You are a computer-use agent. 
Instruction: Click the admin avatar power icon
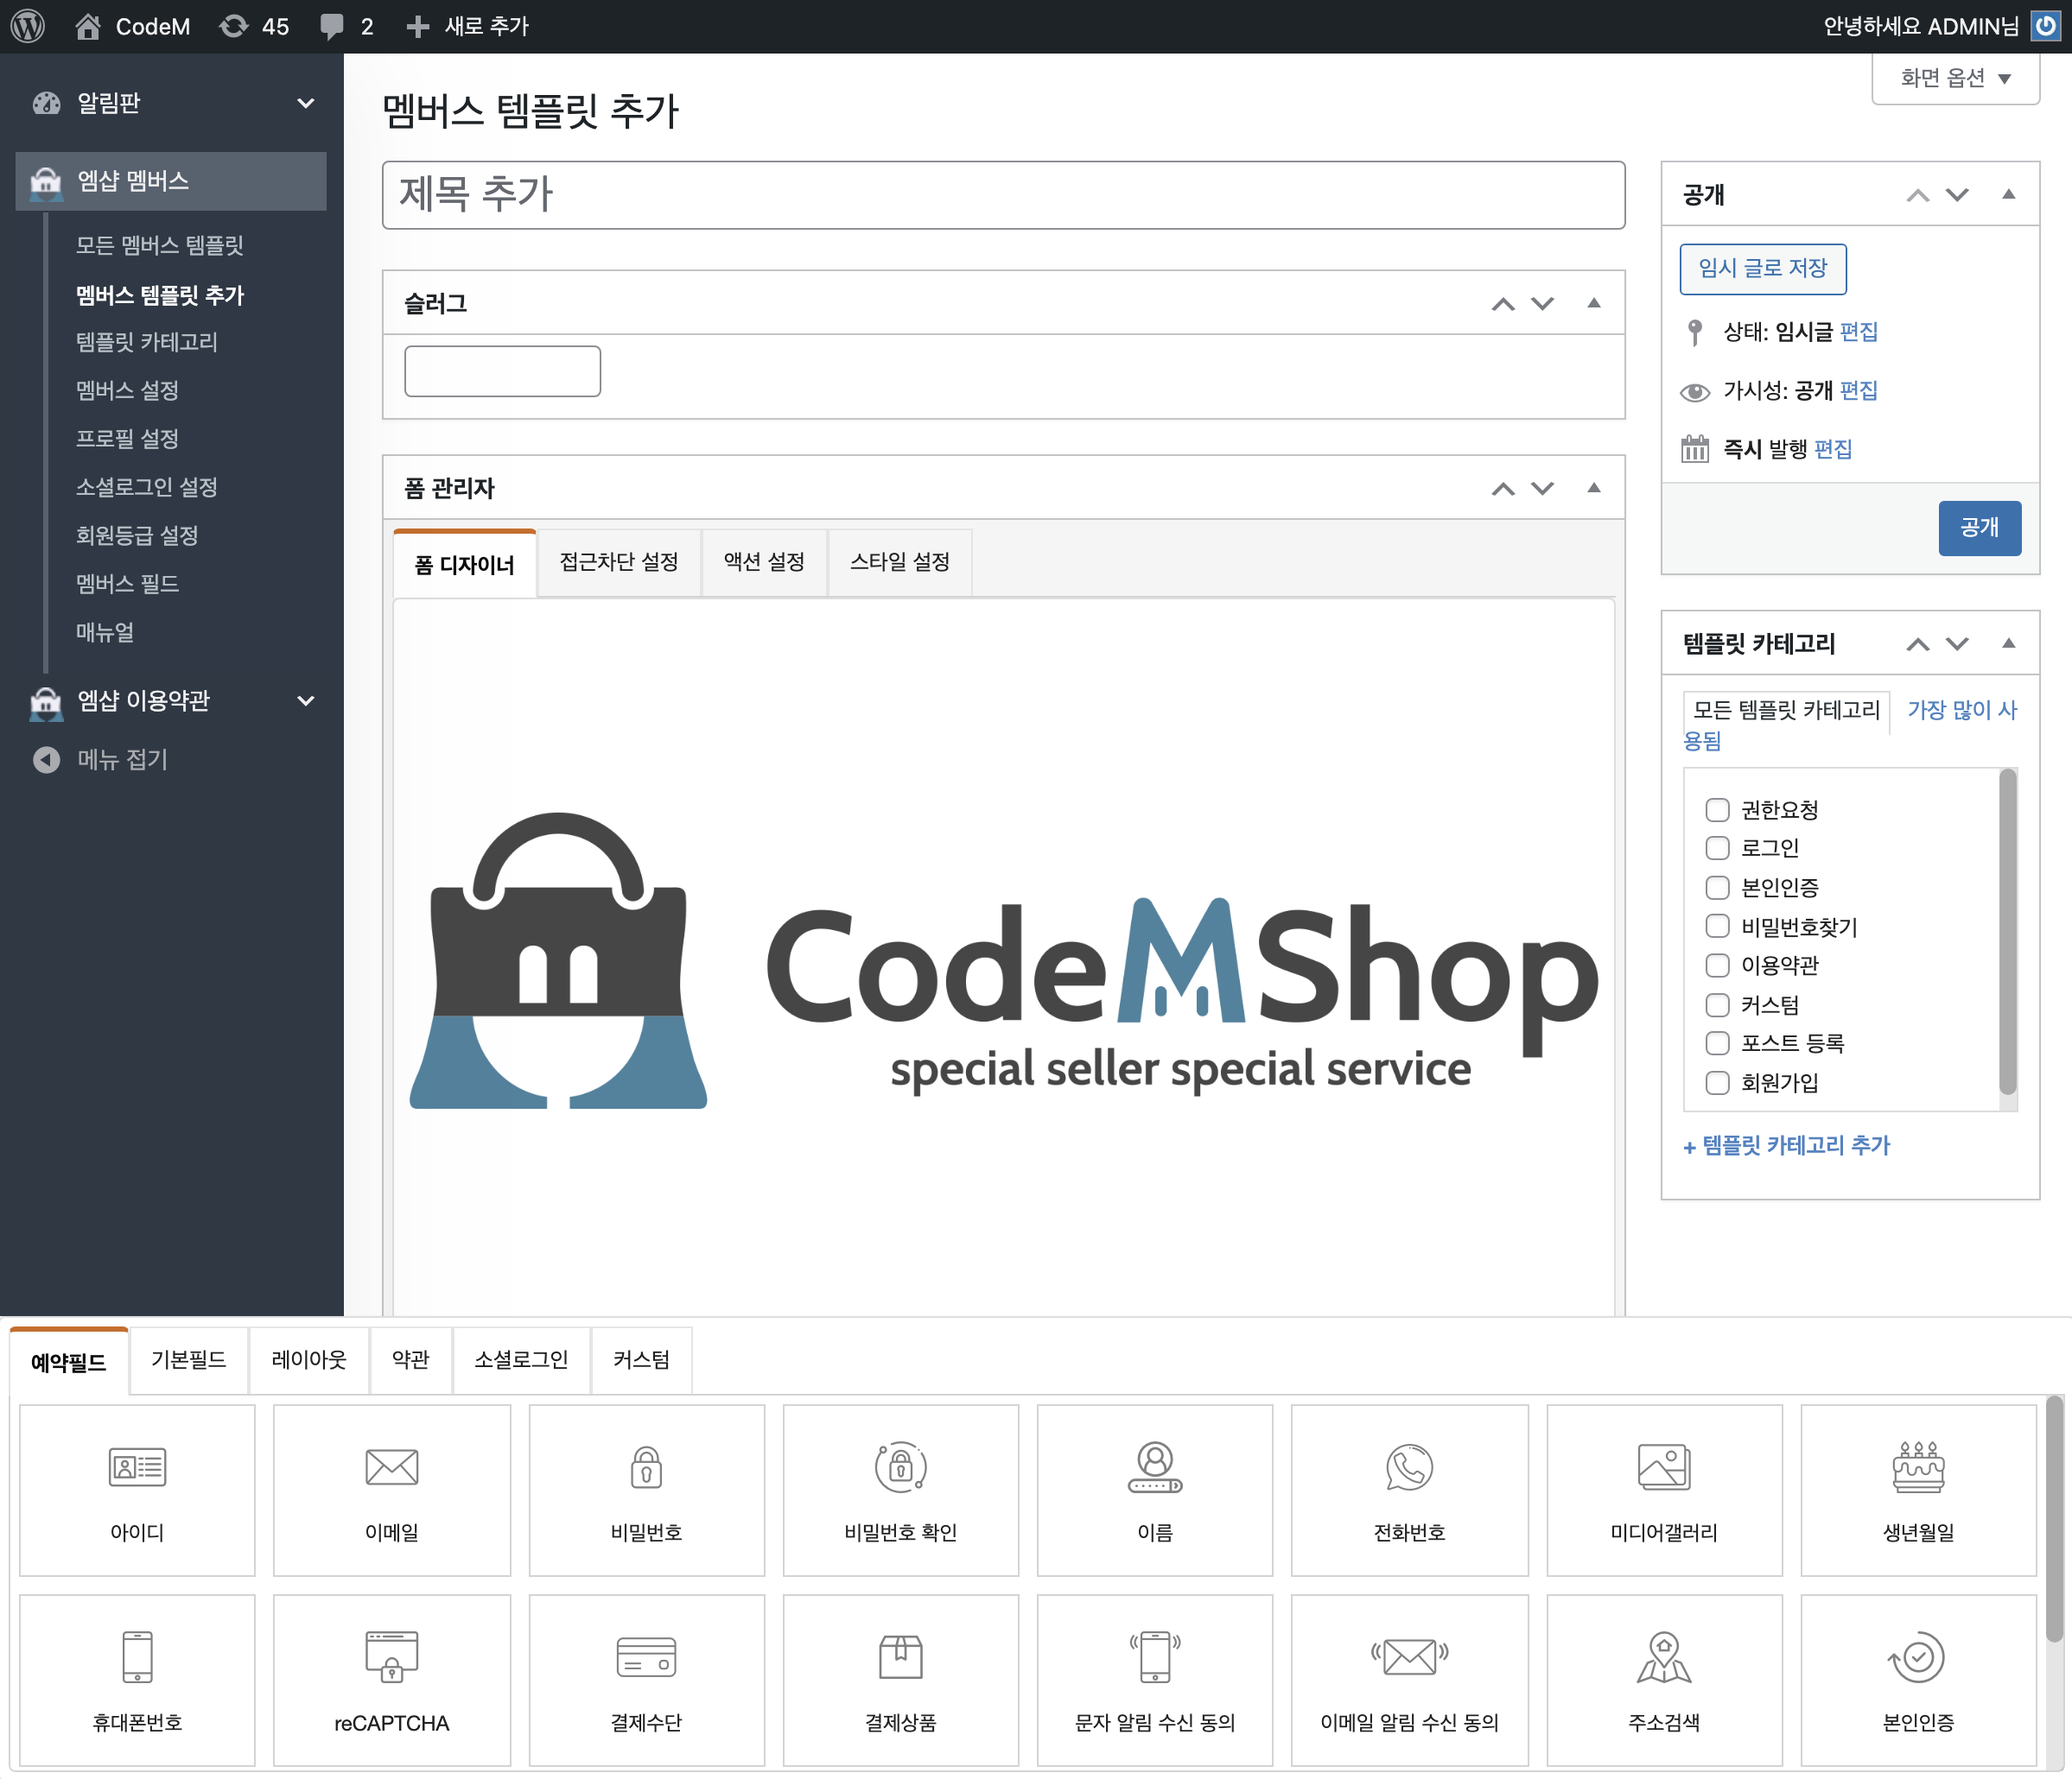pos(2045,26)
